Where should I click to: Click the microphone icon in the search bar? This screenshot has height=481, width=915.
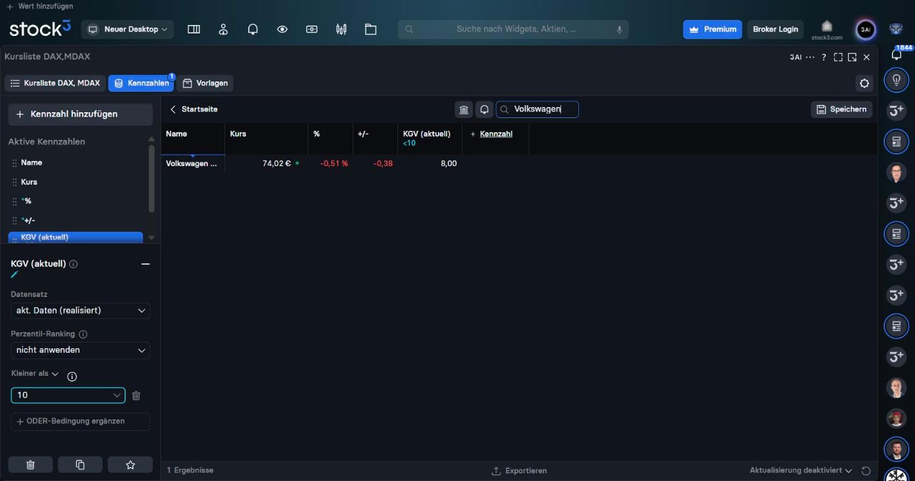point(619,30)
